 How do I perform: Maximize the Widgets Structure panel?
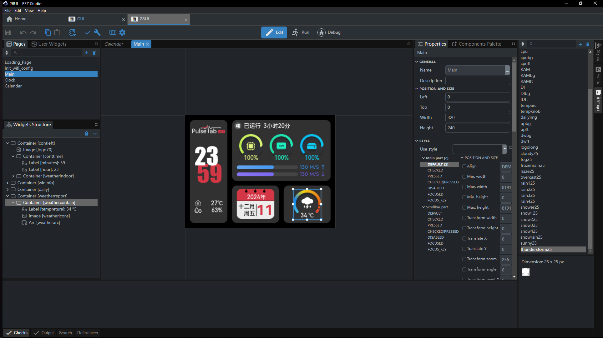(96, 124)
